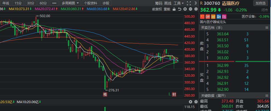Click sell level 3 price 363.50
The height and width of the screenshot is (111, 271).
223,46
